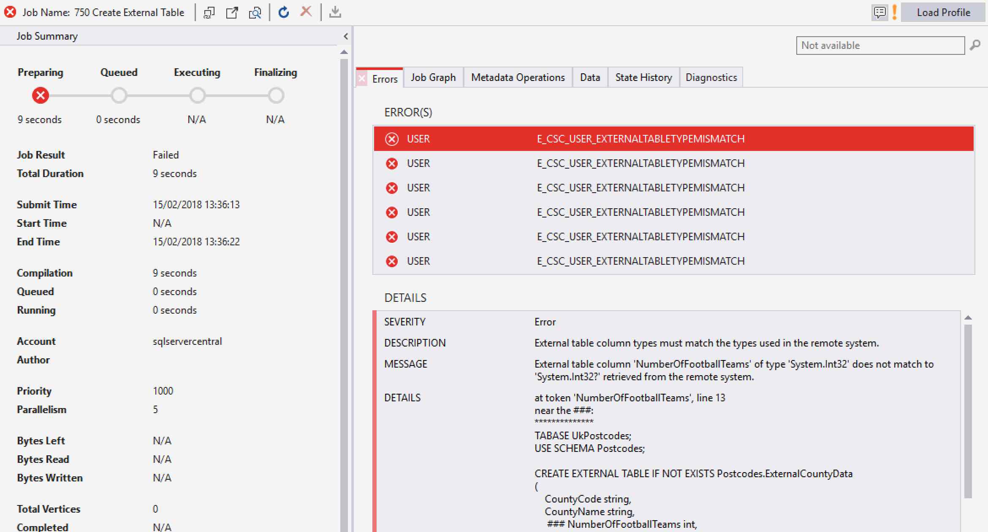Open the Metadata Operations tab
This screenshot has height=532, width=988.
(518, 78)
